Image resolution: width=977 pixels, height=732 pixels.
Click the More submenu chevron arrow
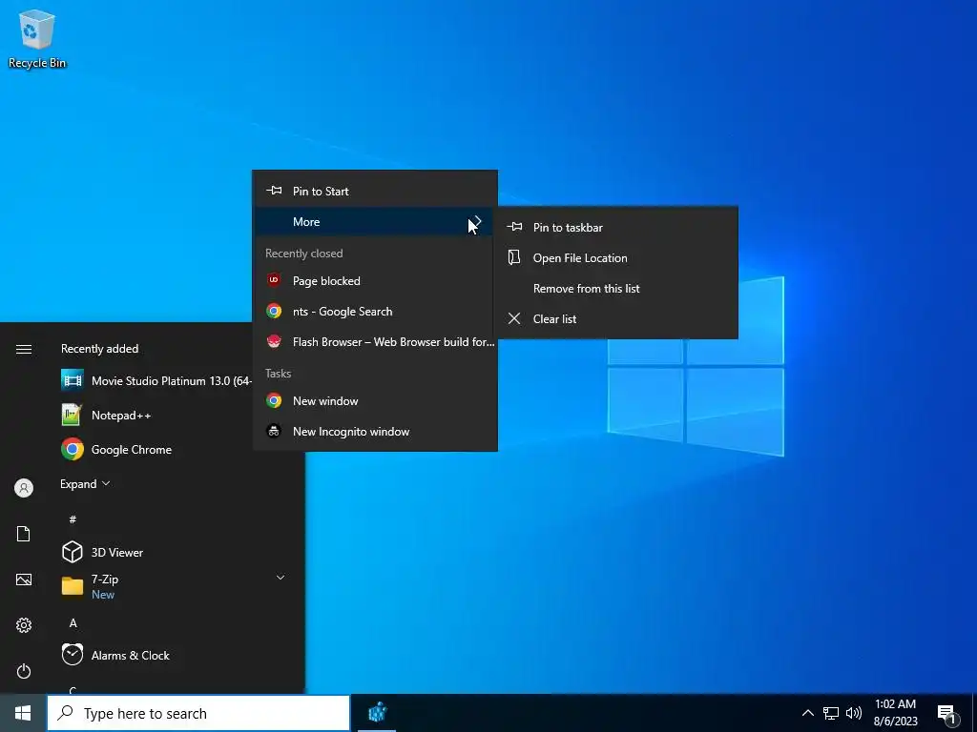click(x=478, y=221)
